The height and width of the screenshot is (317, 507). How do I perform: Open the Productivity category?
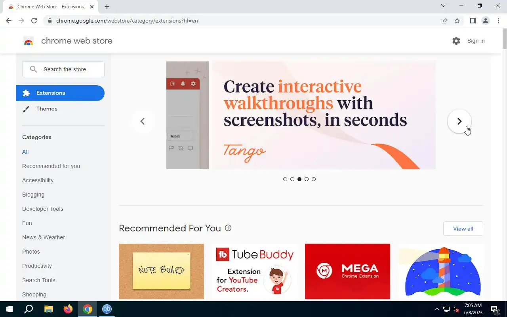[37, 266]
